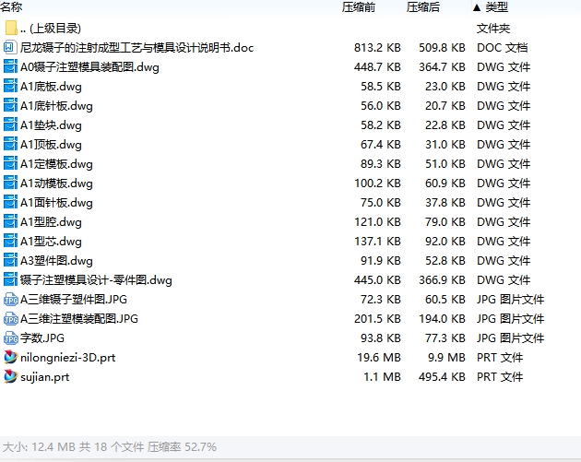This screenshot has width=581, height=462.
Task: Click the 201.5 KB size value
Action: coord(377,319)
